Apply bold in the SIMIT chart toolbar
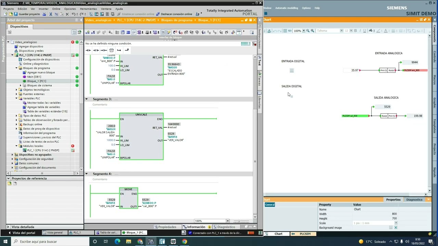The image size is (438, 246). (355, 31)
